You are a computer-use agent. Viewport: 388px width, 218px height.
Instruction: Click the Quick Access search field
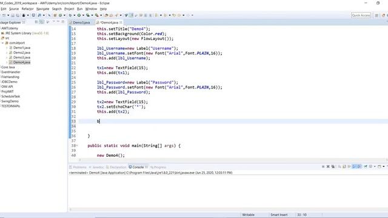point(361,15)
